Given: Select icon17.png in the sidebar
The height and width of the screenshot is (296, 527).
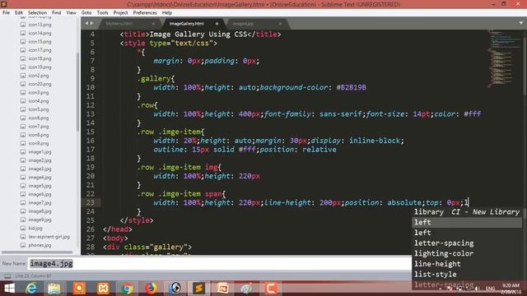Looking at the screenshot, I should [x=40, y=50].
